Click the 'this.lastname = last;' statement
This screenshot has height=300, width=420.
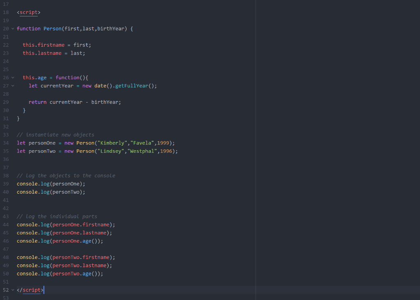(x=54, y=53)
